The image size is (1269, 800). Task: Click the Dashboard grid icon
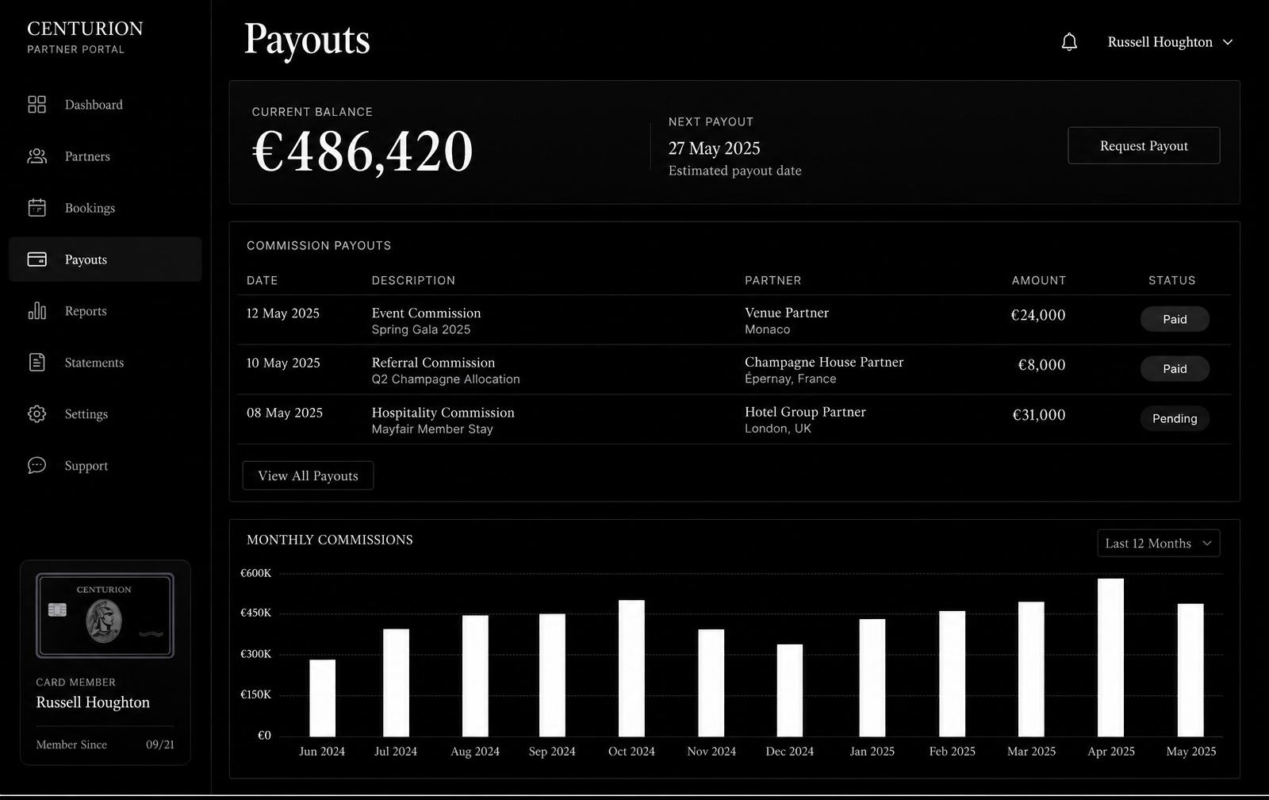(x=36, y=104)
